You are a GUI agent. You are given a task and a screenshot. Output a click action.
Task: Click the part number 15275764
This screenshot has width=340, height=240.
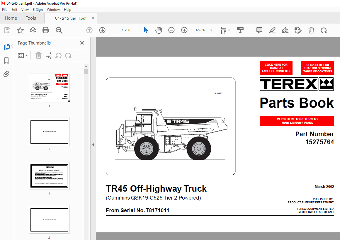(x=319, y=142)
